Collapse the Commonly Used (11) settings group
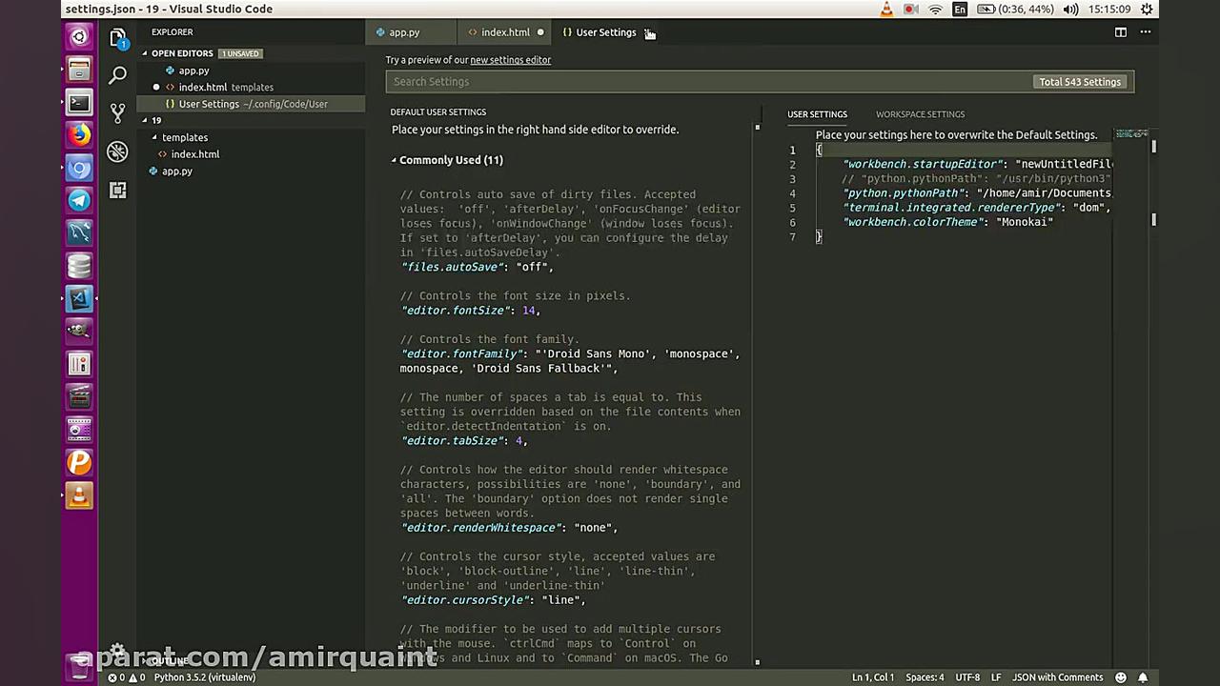 [450, 160]
